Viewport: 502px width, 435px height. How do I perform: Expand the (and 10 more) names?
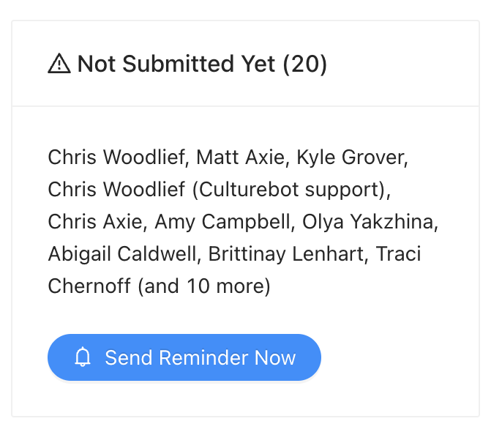click(x=204, y=286)
